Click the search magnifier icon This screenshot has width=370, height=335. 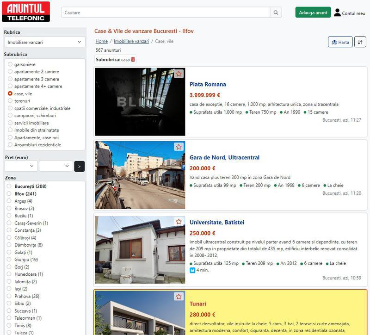pos(276,12)
